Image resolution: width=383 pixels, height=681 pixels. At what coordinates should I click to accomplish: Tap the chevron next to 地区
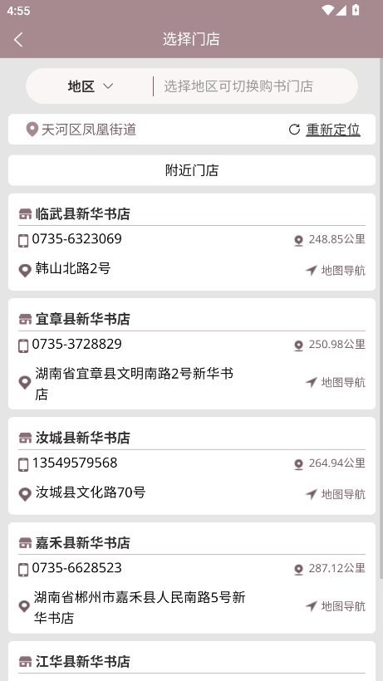[108, 86]
